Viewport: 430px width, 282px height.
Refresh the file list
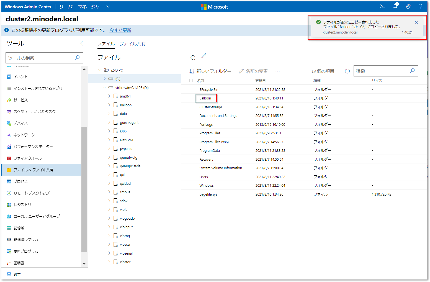(347, 71)
